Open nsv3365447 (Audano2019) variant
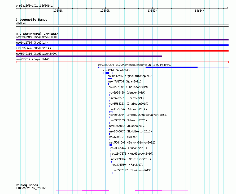 tap(129, 148)
